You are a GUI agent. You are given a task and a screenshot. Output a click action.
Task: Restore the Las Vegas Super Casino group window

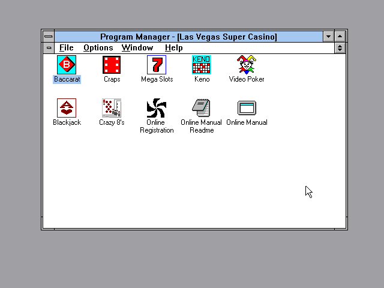click(340, 48)
